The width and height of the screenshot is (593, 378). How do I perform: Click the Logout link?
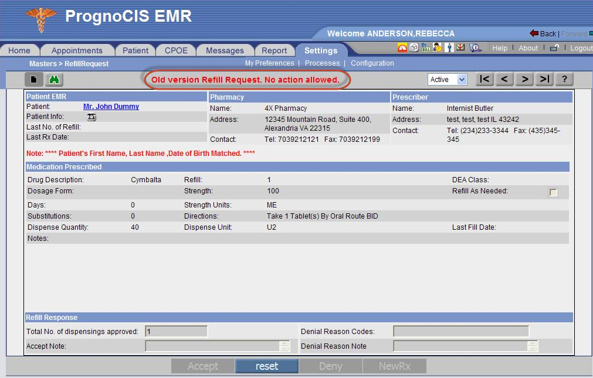[x=581, y=48]
